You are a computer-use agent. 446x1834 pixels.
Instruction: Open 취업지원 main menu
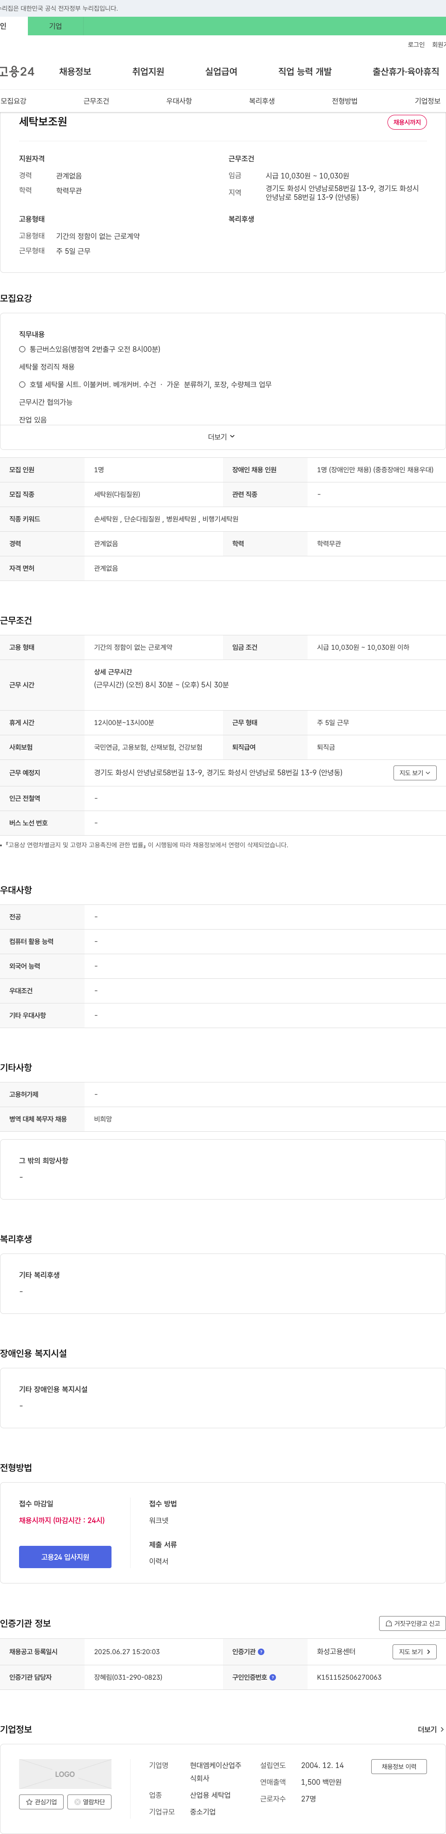coord(148,71)
